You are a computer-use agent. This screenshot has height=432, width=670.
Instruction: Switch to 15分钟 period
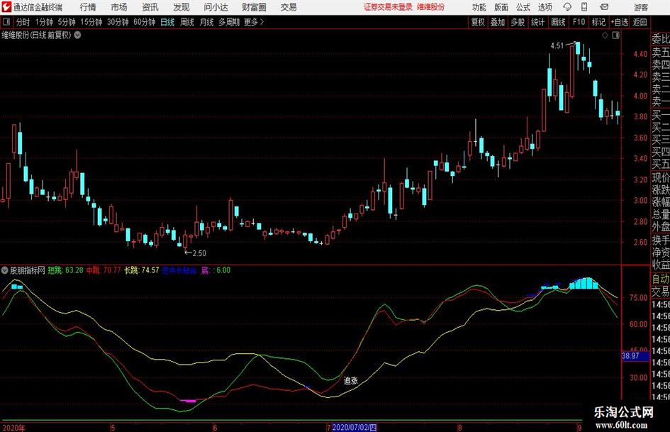tap(91, 22)
